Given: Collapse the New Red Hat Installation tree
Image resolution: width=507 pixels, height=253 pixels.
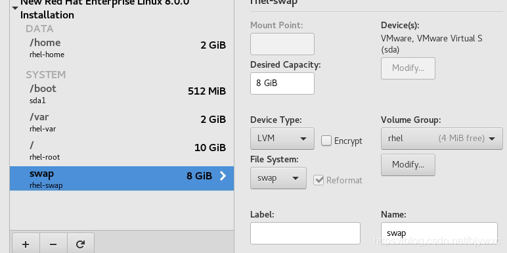Looking at the screenshot, I should tap(15, 8).
